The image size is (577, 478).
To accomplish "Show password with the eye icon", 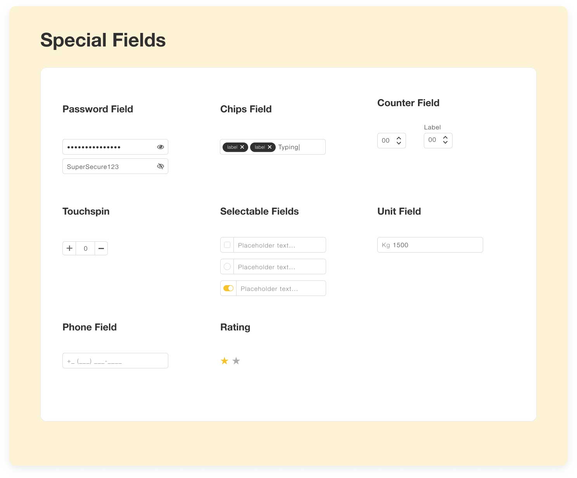I will coord(161,147).
